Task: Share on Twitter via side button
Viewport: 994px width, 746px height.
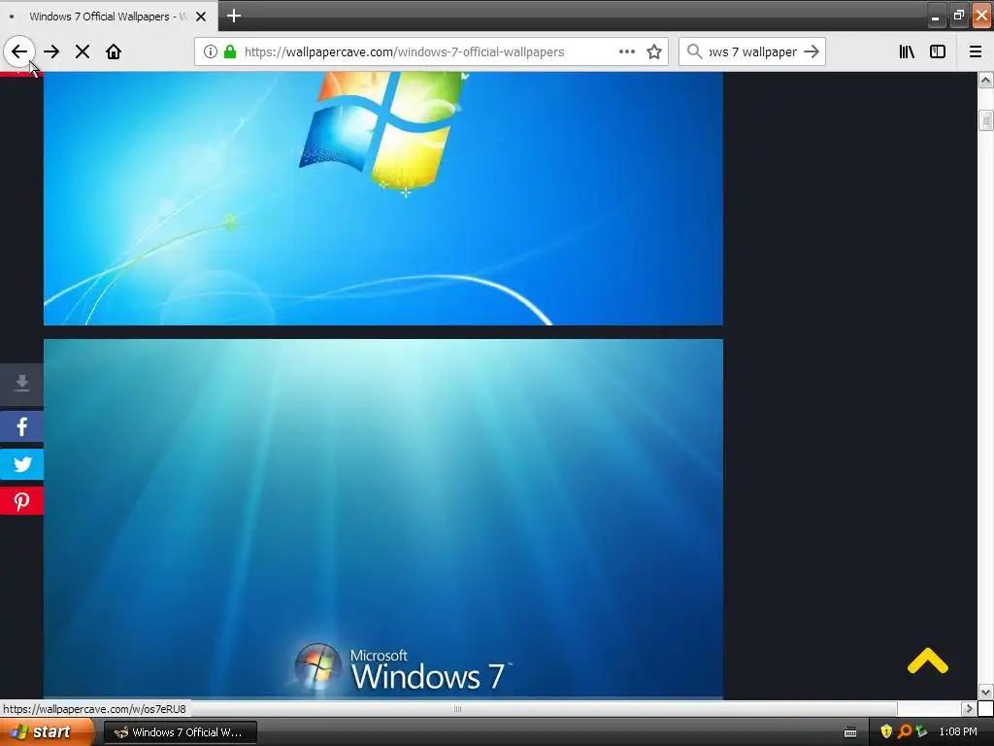Action: 21,464
